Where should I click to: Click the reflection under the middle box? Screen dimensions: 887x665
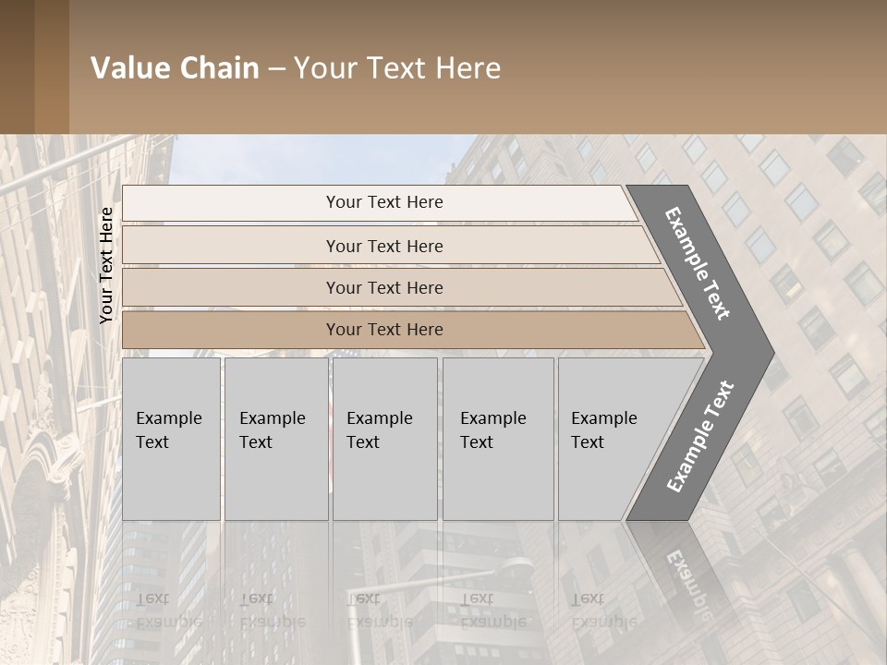(x=379, y=610)
